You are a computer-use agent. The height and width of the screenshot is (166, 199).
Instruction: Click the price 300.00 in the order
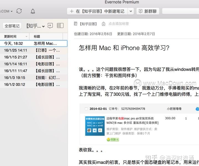pos(170,118)
